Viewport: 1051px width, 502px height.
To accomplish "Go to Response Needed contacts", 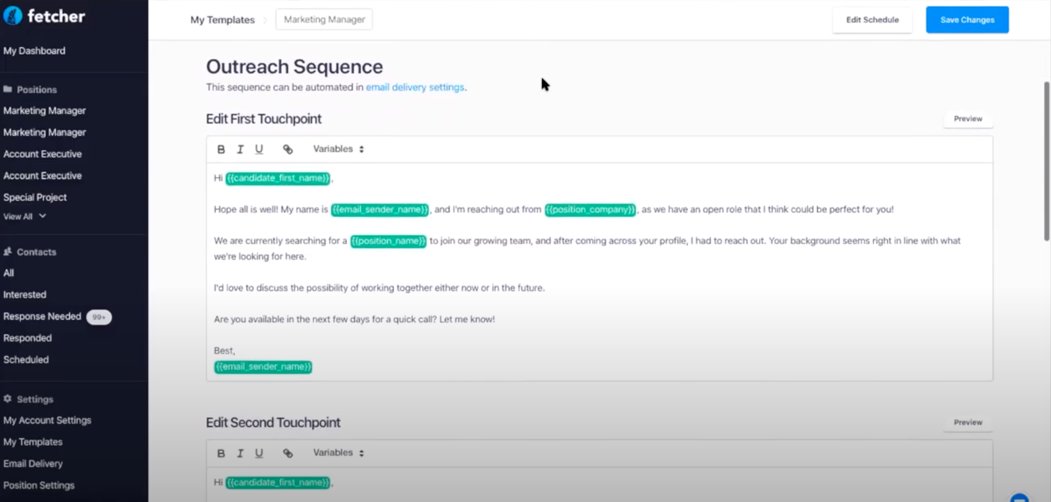I will (x=42, y=316).
